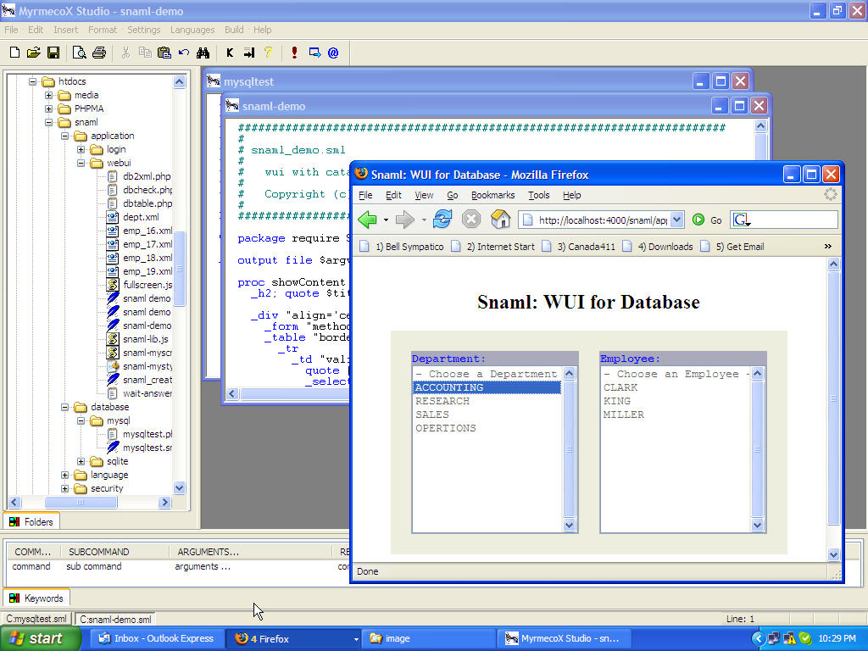
Task: Switch to the Folders tab
Action: 31,522
